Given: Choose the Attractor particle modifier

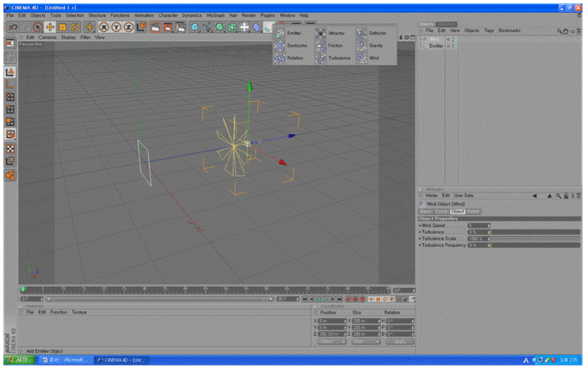Looking at the screenshot, I should pos(321,34).
